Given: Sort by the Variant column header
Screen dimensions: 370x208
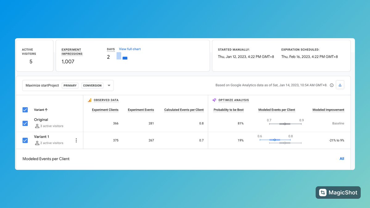Looking at the screenshot, I should [x=41, y=110].
